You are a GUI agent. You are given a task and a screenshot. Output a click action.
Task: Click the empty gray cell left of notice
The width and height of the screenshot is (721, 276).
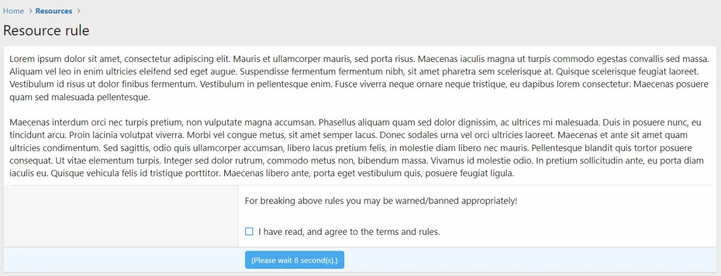tap(121, 216)
